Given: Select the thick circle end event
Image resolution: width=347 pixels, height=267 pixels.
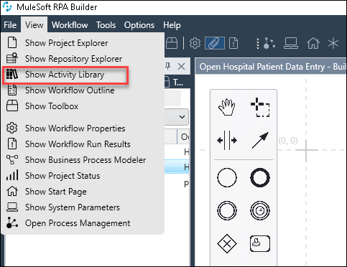Looking at the screenshot, I should point(260,177).
